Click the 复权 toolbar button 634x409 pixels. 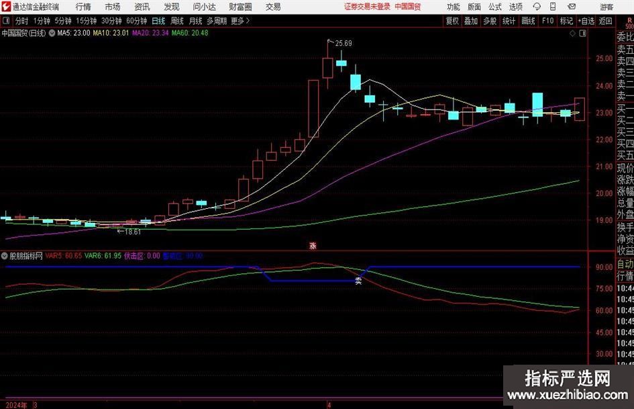point(452,21)
